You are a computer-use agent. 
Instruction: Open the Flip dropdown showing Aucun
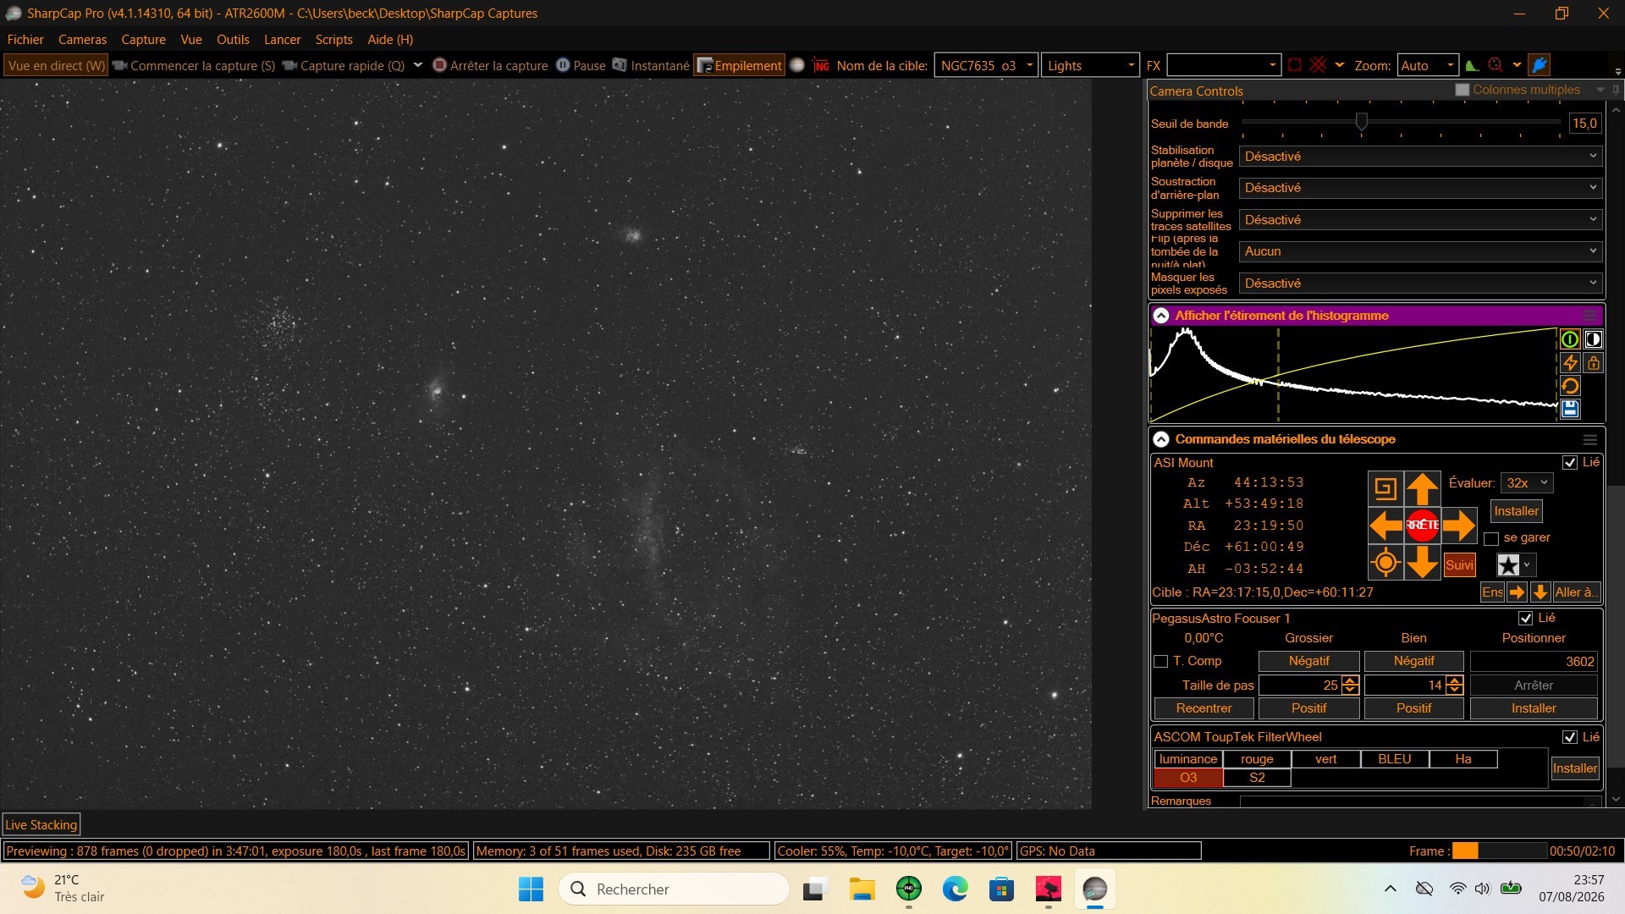click(x=1420, y=251)
